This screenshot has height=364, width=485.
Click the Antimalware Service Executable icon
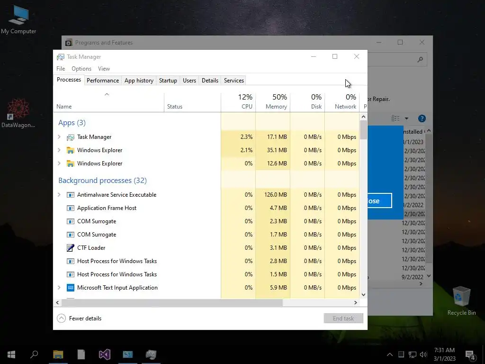tap(71, 195)
